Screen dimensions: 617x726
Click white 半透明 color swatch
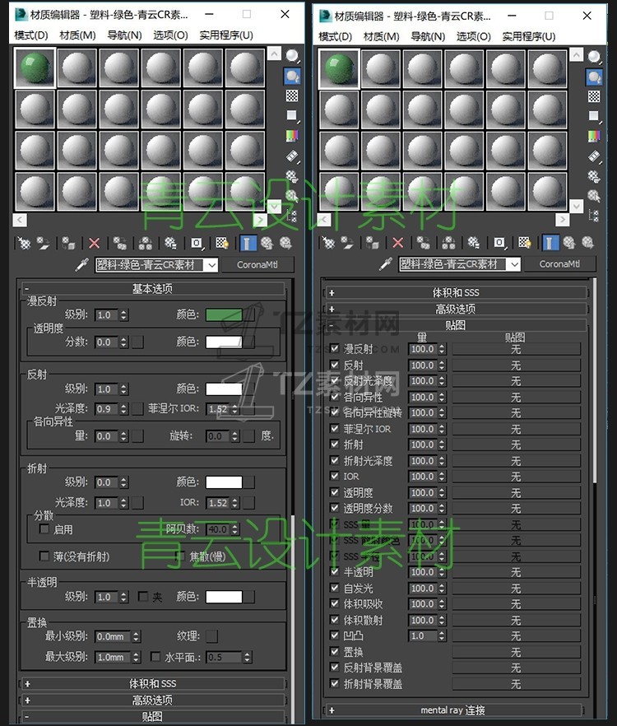pyautogui.click(x=224, y=597)
